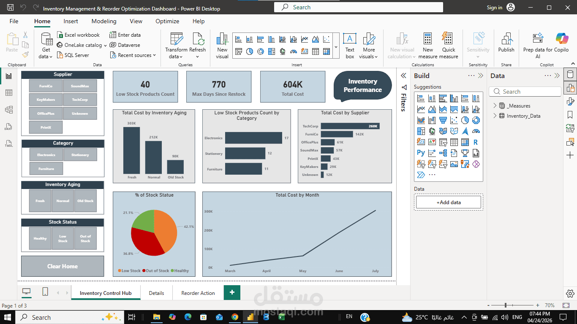Click +Add data in Build pane
Viewport: 577px width, 324px height.
click(449, 202)
